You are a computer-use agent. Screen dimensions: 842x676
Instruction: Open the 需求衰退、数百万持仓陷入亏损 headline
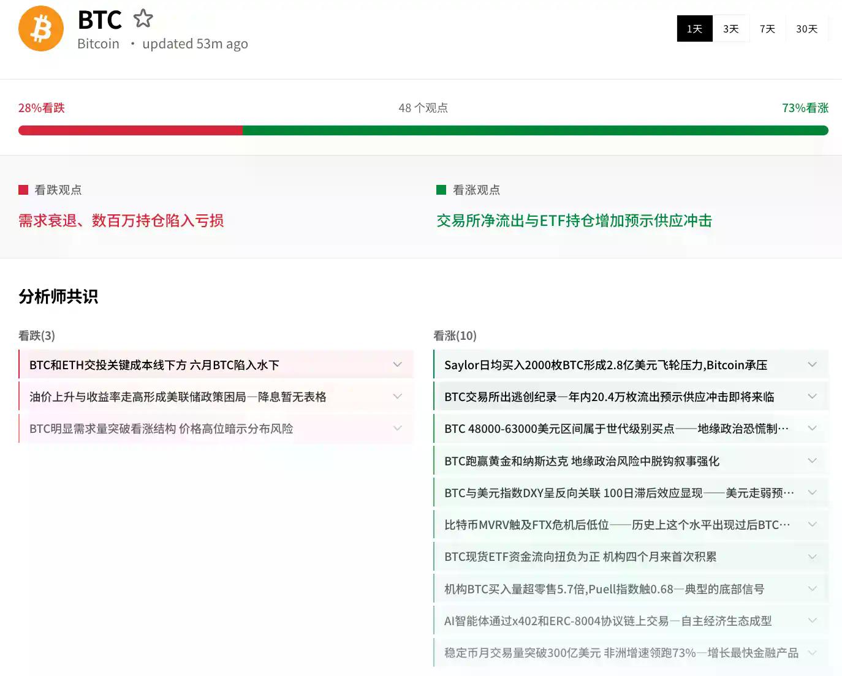coord(121,221)
